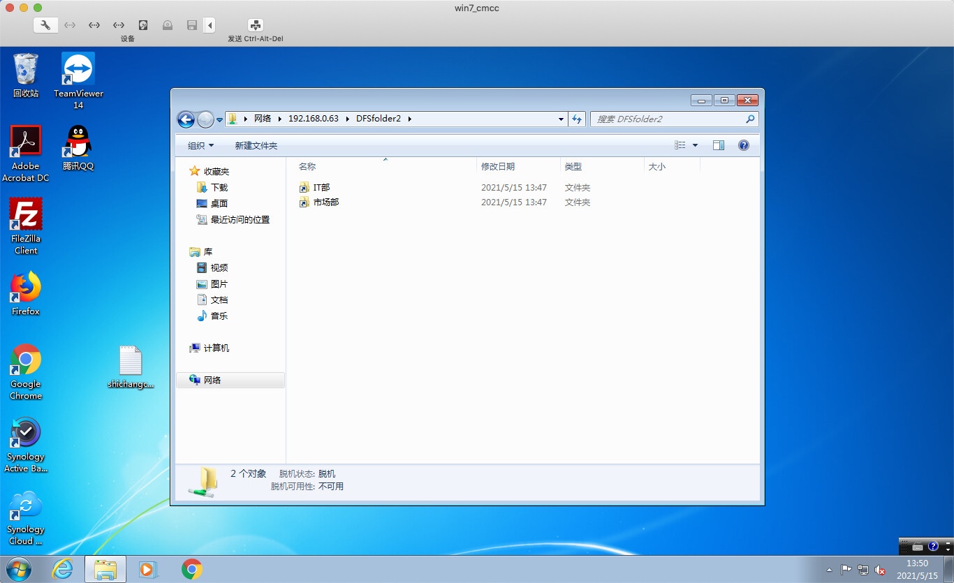Click the hard disk device icon in VM toolbar
Image resolution: width=954 pixels, height=583 pixels.
[143, 25]
